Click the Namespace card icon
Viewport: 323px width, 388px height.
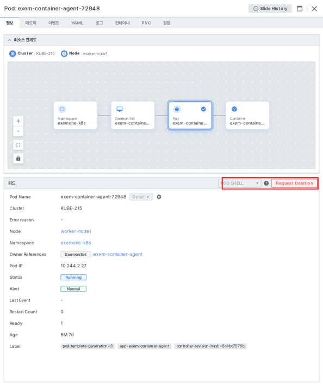(62, 109)
